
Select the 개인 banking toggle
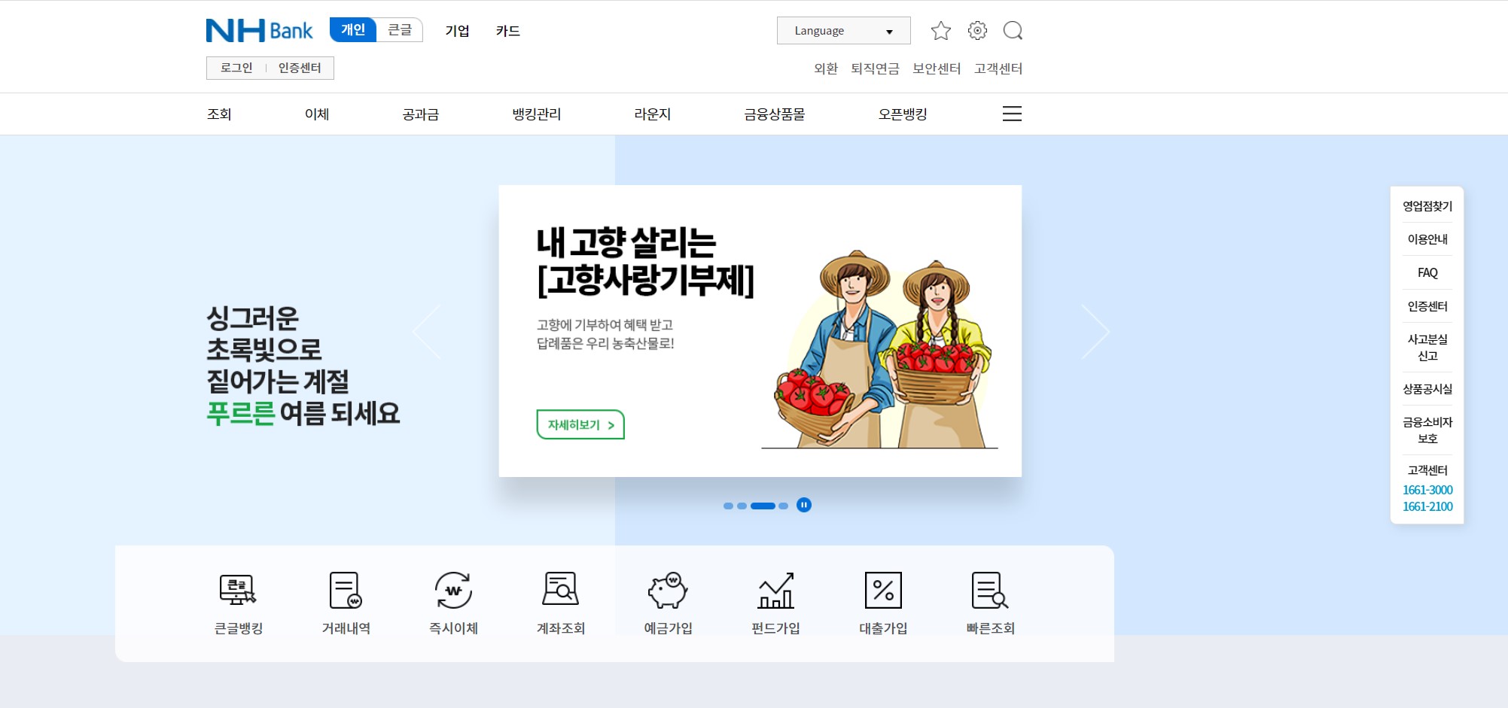click(352, 30)
